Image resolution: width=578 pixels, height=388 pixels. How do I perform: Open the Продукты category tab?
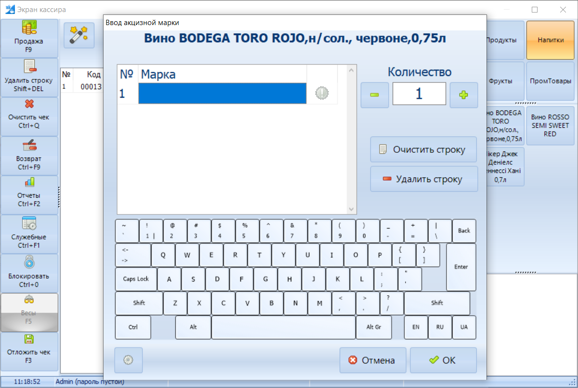pyautogui.click(x=505, y=40)
